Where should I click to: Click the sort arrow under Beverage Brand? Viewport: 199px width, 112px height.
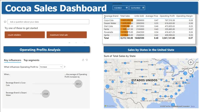pyautogui.click(x=105, y=18)
